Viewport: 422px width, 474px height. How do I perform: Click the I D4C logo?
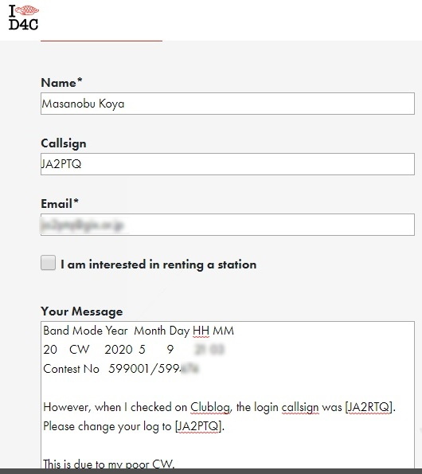point(24,18)
